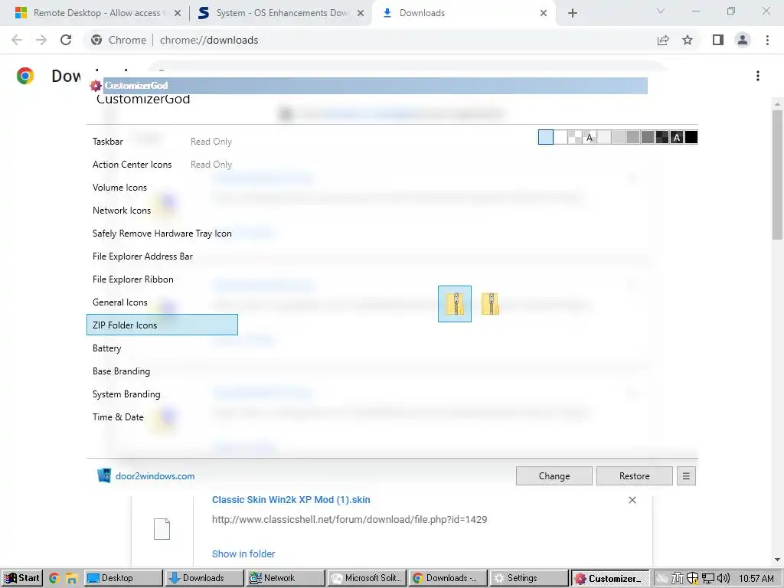Image resolution: width=784 pixels, height=588 pixels.
Task: Select Safely Remove Hardware Tray Icon category
Action: 162,234
